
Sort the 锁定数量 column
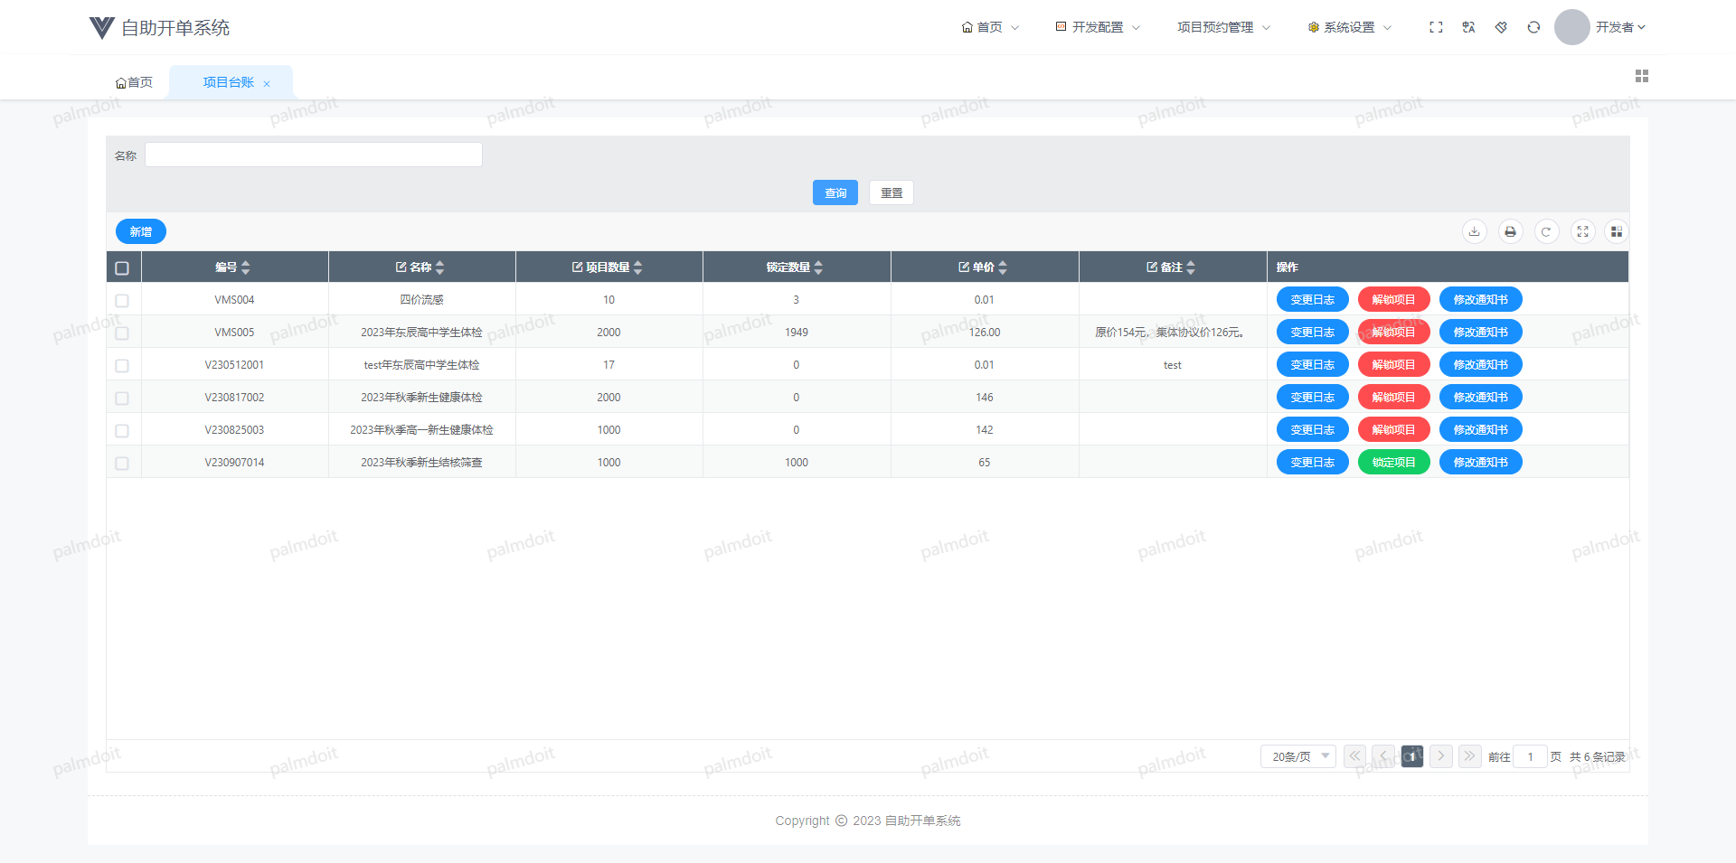(818, 267)
